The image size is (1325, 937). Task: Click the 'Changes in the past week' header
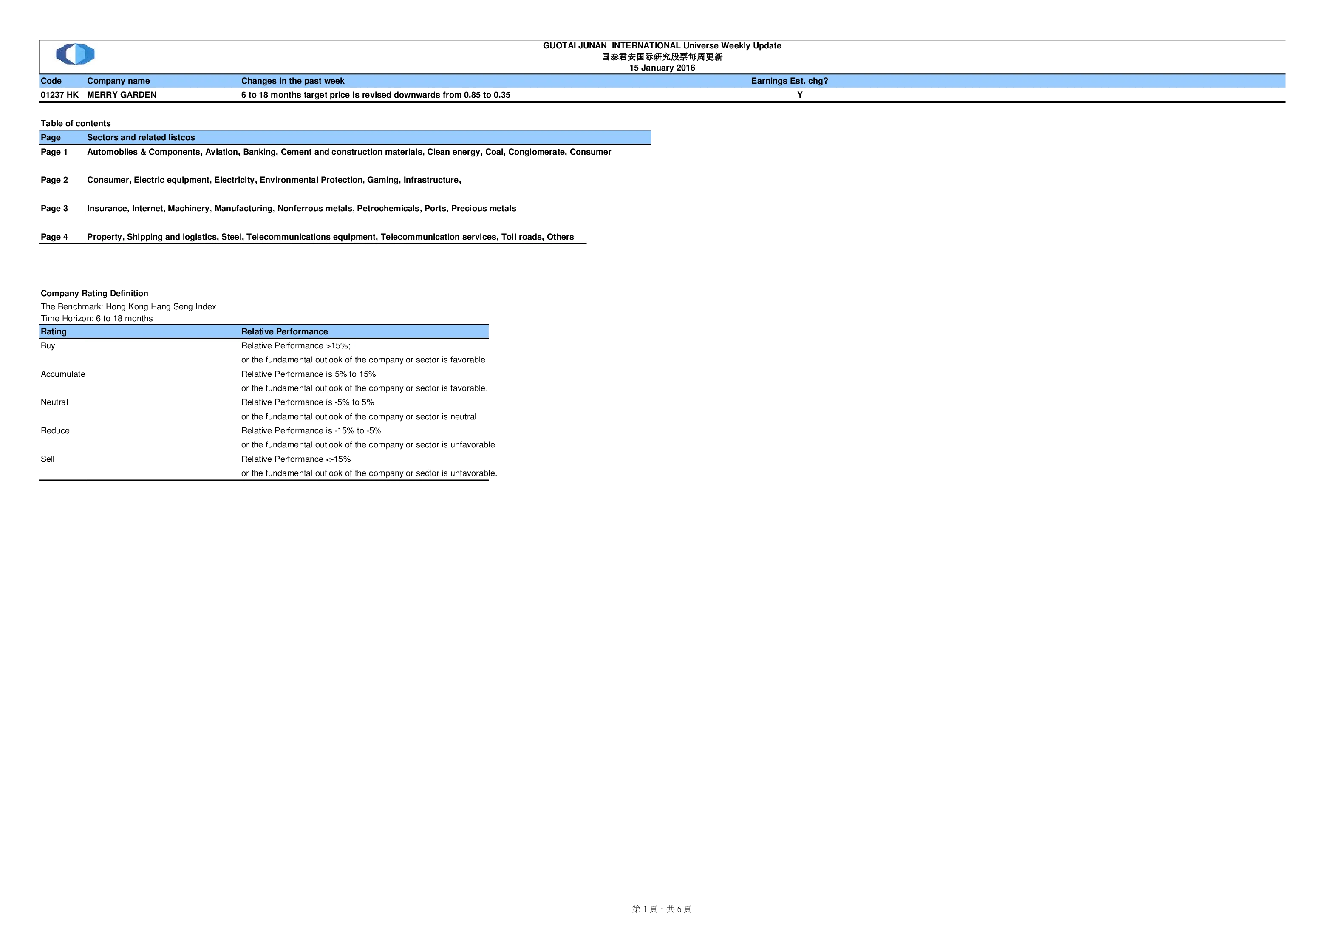(293, 81)
